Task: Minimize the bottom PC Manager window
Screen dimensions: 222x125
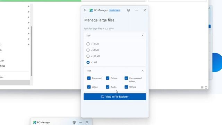Action: point(80,122)
